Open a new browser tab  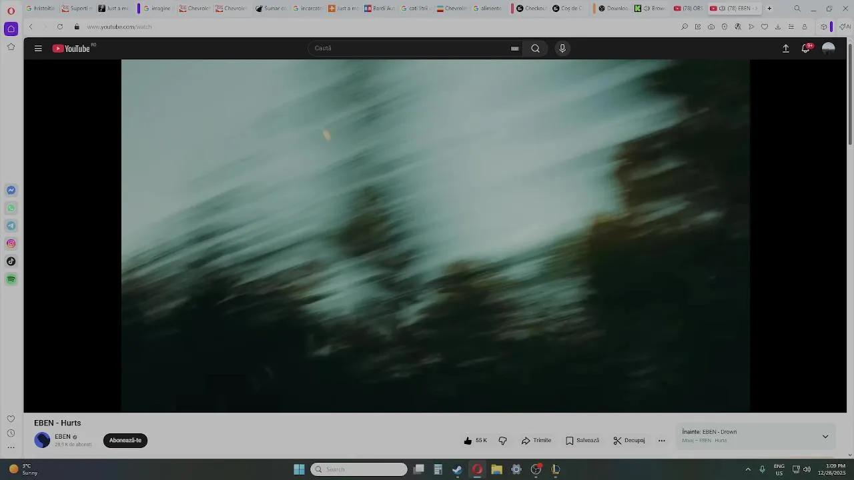coord(769,9)
